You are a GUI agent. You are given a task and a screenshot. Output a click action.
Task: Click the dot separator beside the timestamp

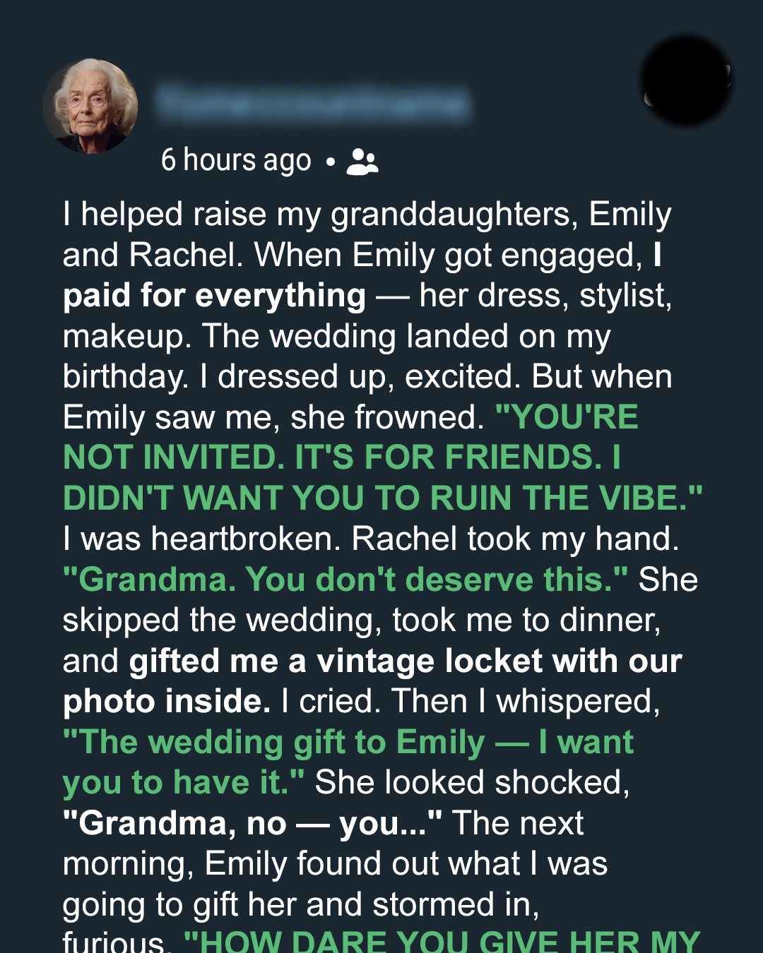330,162
